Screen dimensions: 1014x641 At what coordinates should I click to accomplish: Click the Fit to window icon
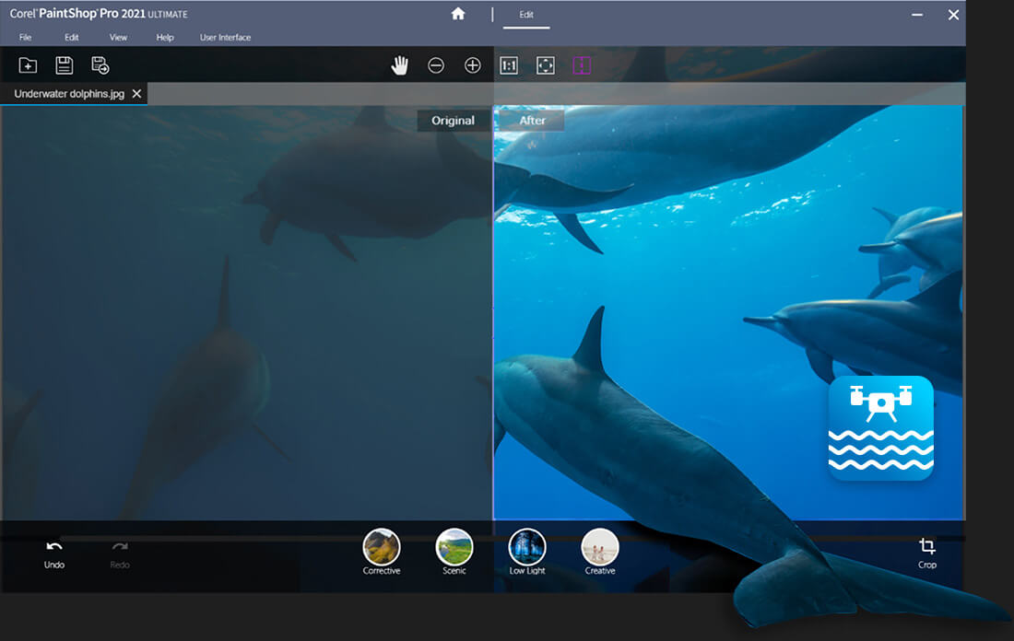(x=546, y=65)
